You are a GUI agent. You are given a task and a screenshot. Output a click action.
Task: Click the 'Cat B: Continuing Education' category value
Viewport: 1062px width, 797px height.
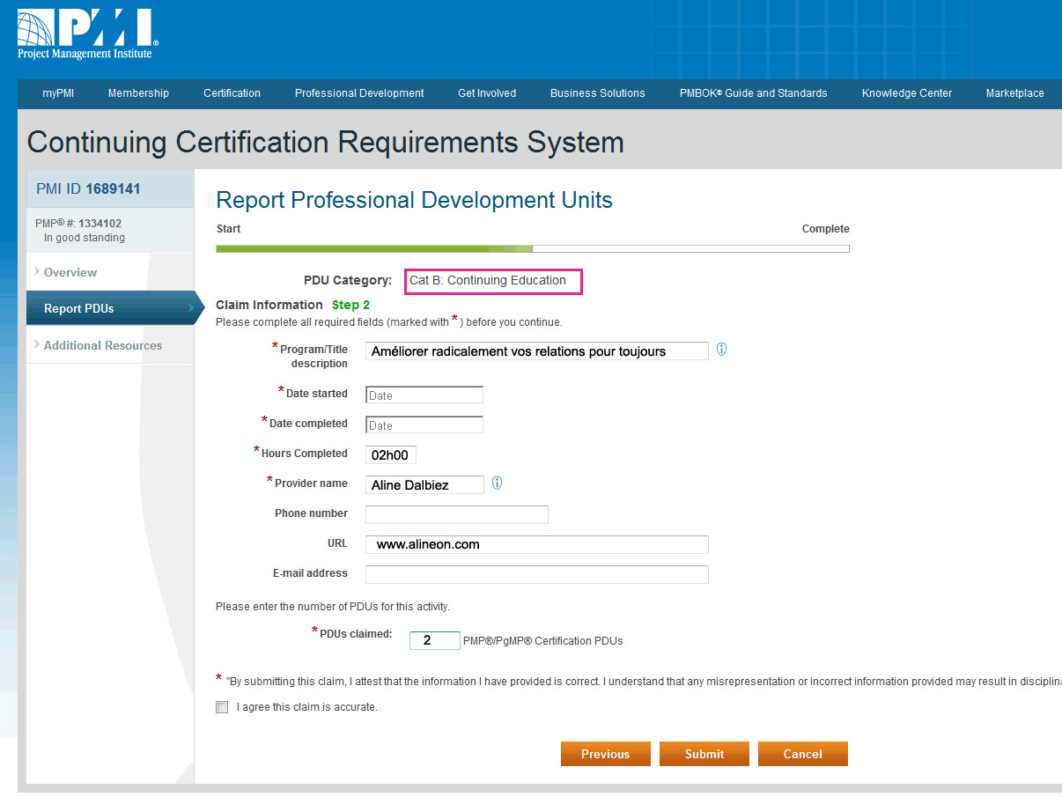[493, 281]
